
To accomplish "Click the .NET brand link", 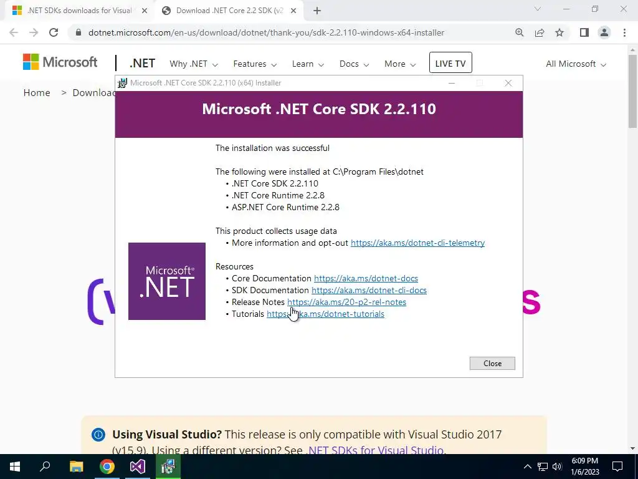I will click(143, 64).
